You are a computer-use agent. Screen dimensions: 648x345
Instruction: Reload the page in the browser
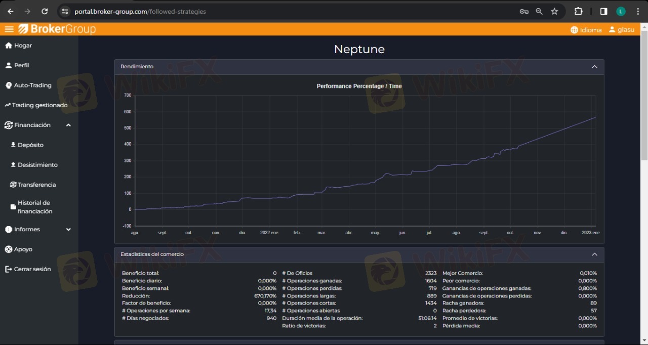click(45, 11)
